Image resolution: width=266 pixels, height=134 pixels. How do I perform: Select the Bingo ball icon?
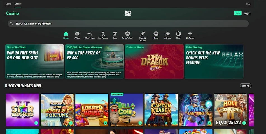[178, 34]
